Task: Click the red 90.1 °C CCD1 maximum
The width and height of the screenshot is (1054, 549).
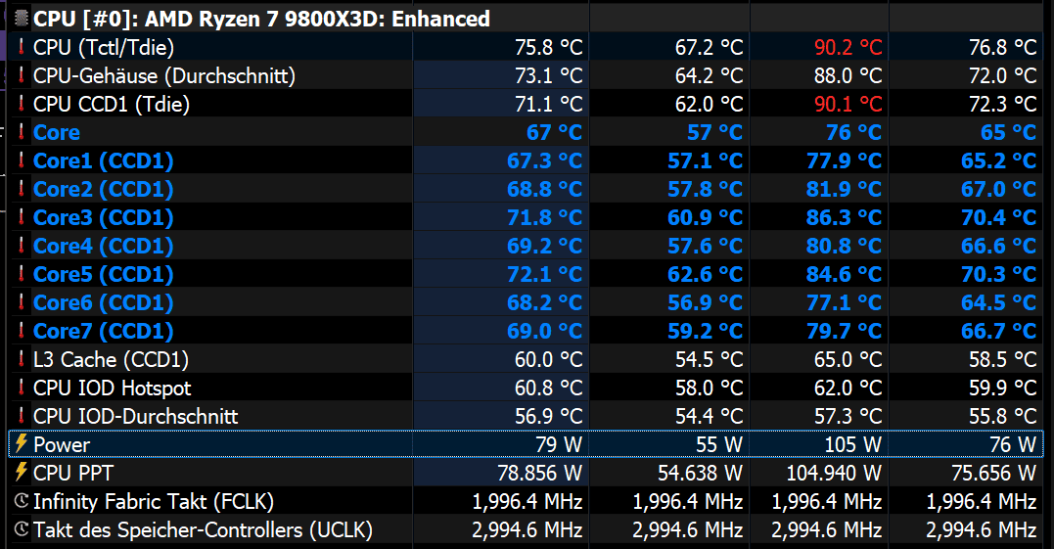Action: pos(848,104)
